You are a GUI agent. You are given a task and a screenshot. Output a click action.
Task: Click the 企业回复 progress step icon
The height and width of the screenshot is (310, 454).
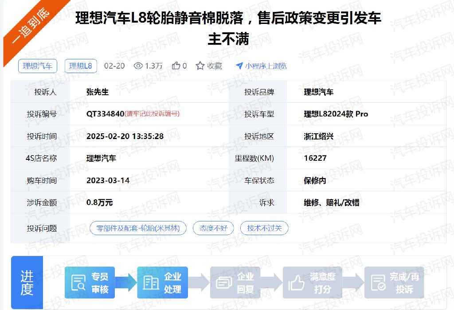coord(224,283)
